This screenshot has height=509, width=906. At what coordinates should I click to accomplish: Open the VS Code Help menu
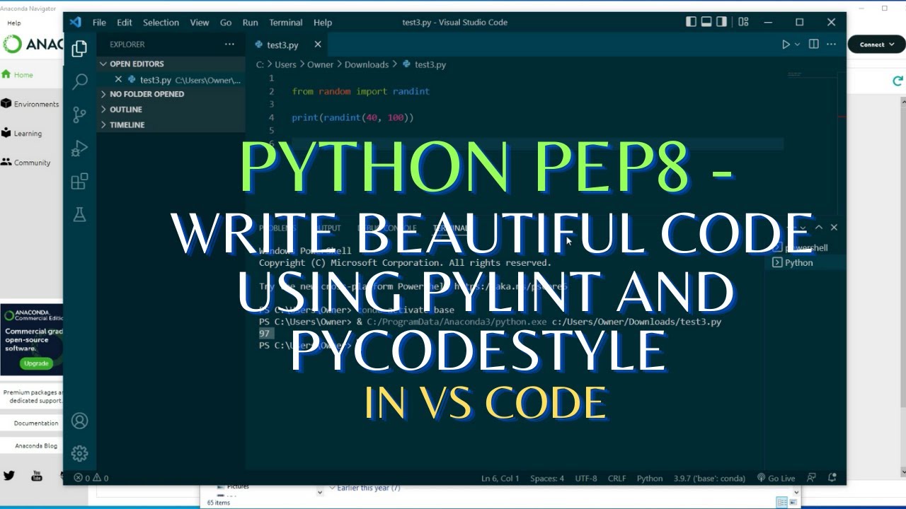point(323,22)
